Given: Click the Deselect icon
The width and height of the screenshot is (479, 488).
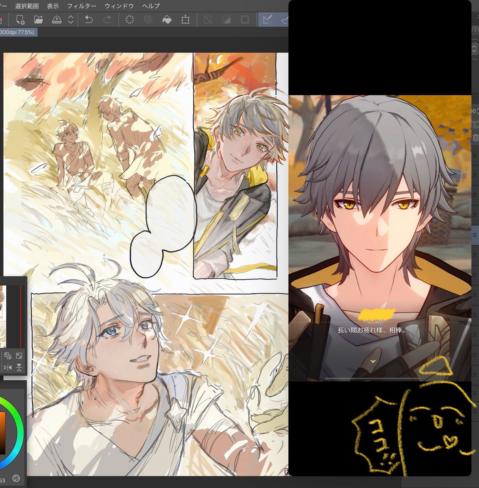Looking at the screenshot, I should point(208,20).
